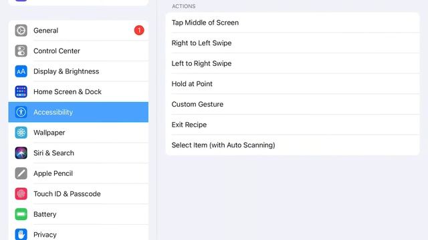The image size is (428, 240).
Task: Open Display & Brightness AA icon
Action: tap(21, 71)
